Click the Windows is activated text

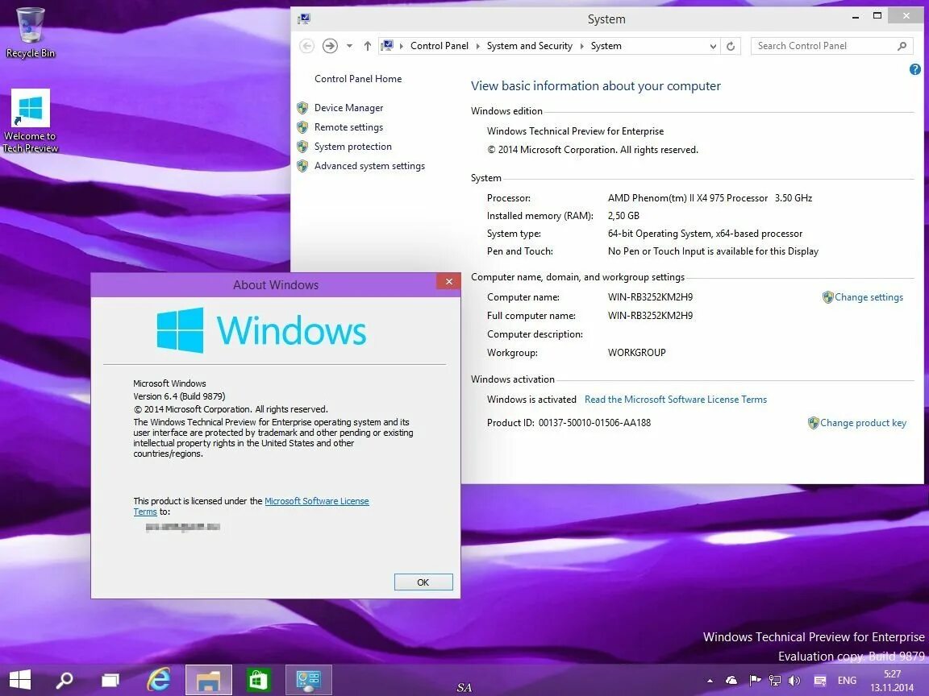tap(531, 400)
